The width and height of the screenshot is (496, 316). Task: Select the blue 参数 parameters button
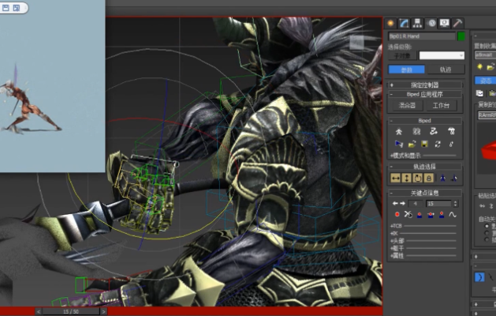point(406,70)
